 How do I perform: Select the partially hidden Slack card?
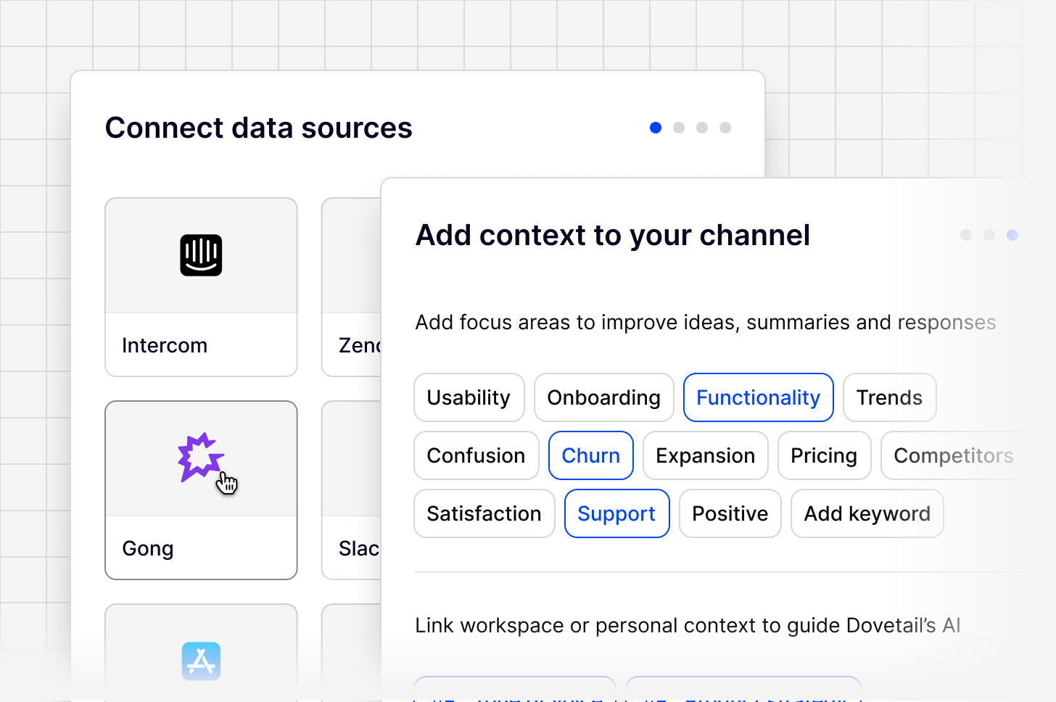(352, 490)
